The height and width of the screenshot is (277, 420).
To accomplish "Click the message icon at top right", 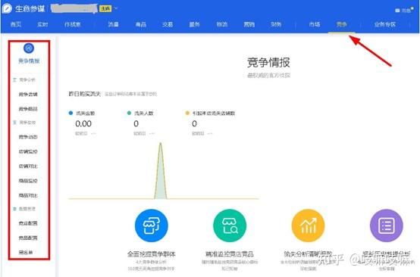I will (397, 11).
